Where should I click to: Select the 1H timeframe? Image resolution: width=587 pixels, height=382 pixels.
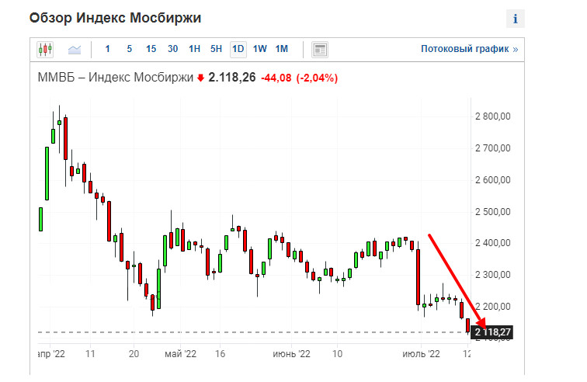pos(194,49)
